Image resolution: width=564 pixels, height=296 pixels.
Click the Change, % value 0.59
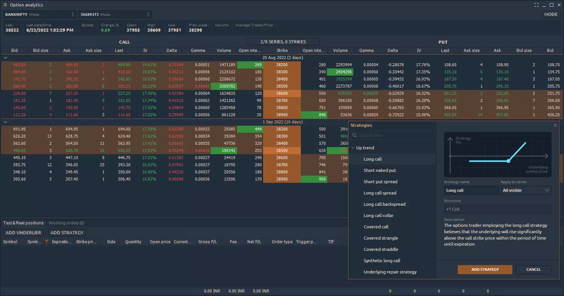point(106,30)
